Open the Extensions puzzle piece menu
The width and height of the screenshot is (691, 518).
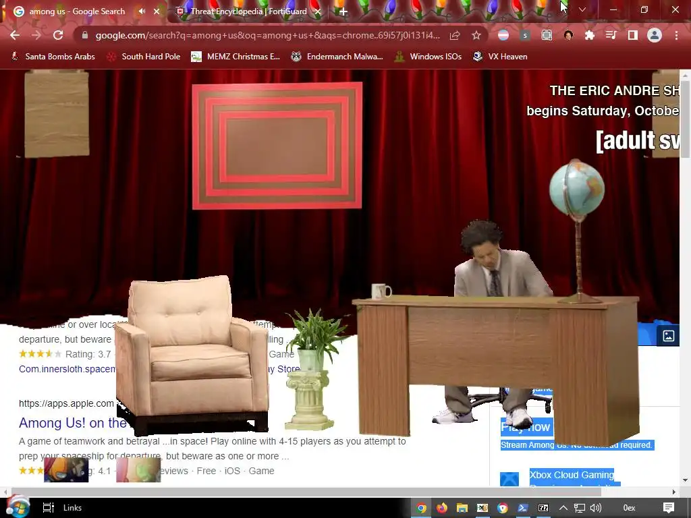[590, 35]
